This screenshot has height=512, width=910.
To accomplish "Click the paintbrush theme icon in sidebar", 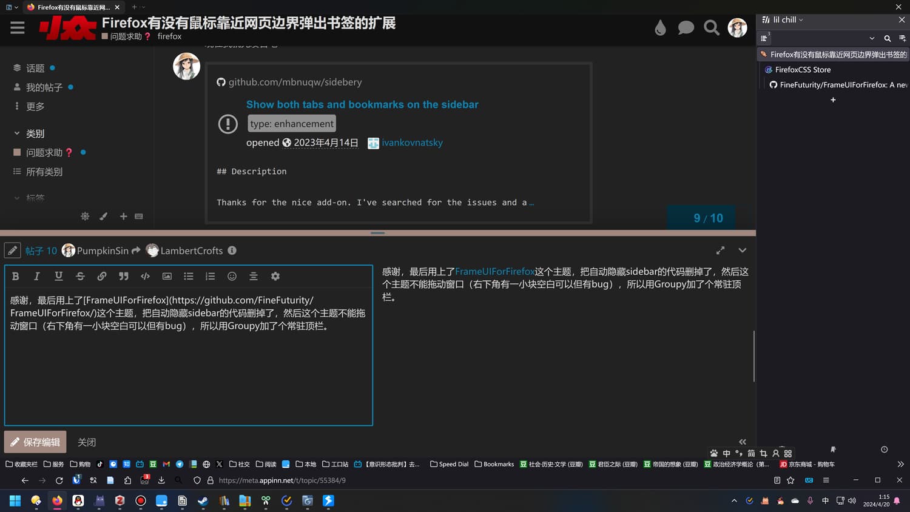I will [x=104, y=217].
